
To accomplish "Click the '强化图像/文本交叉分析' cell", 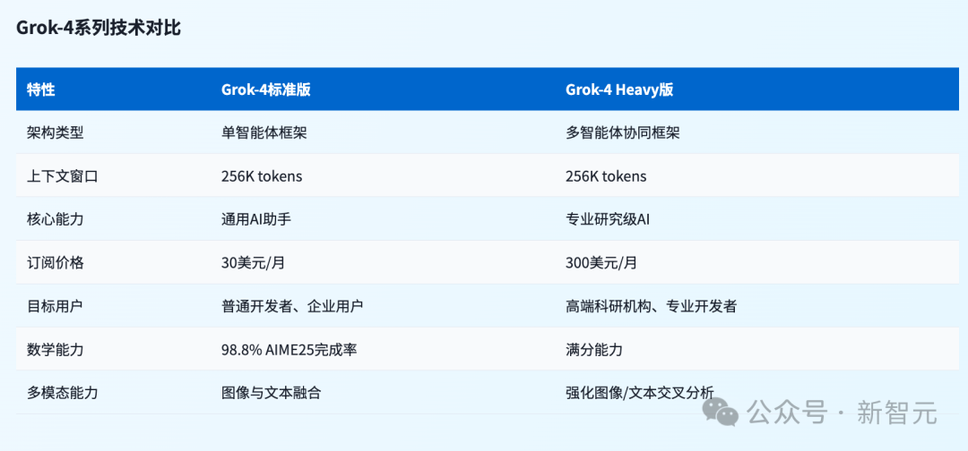I will point(640,393).
